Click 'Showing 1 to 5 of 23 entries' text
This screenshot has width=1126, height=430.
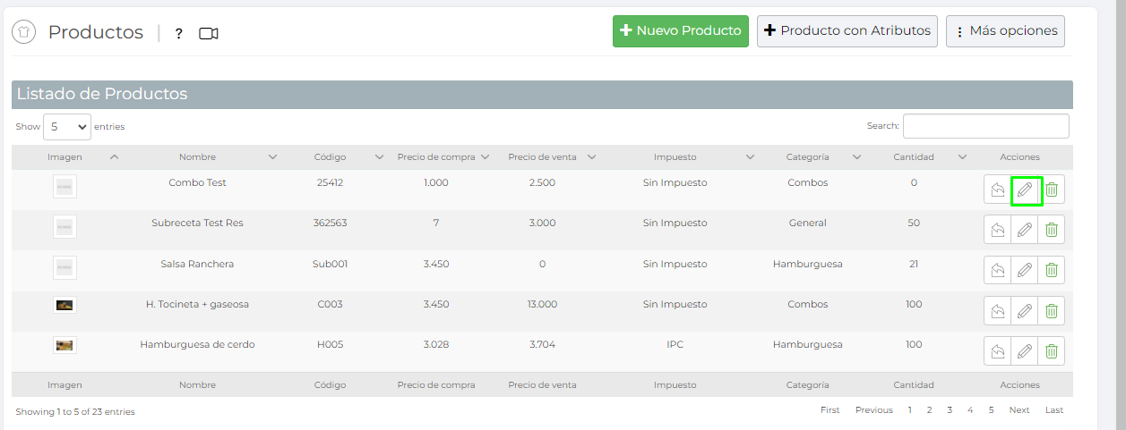[x=74, y=412]
